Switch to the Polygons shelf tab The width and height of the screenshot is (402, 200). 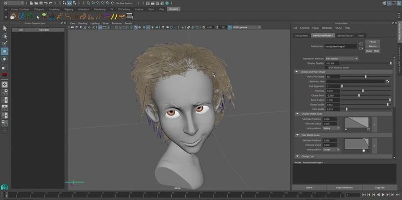click(x=39, y=9)
